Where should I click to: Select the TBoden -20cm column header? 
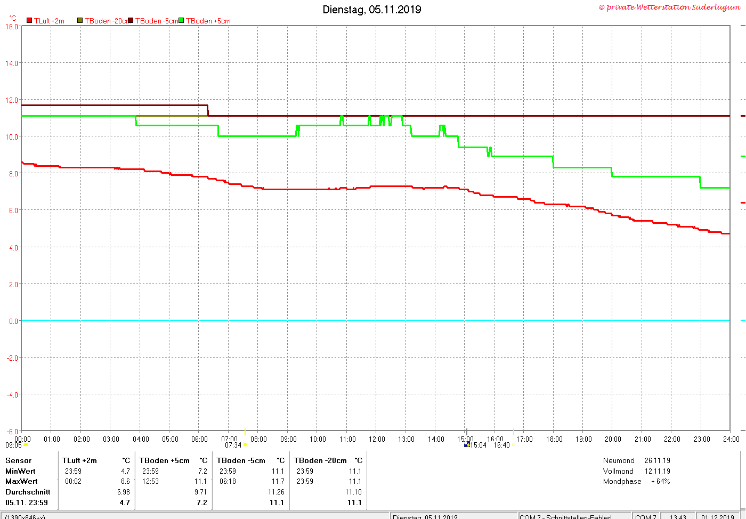pyautogui.click(x=320, y=460)
